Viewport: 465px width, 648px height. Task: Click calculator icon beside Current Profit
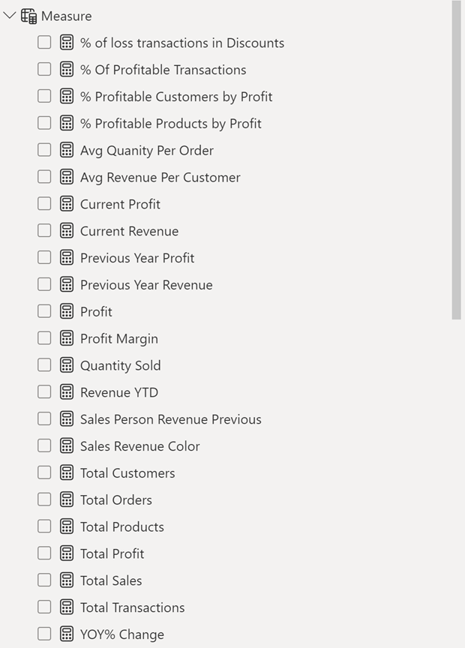click(x=67, y=204)
